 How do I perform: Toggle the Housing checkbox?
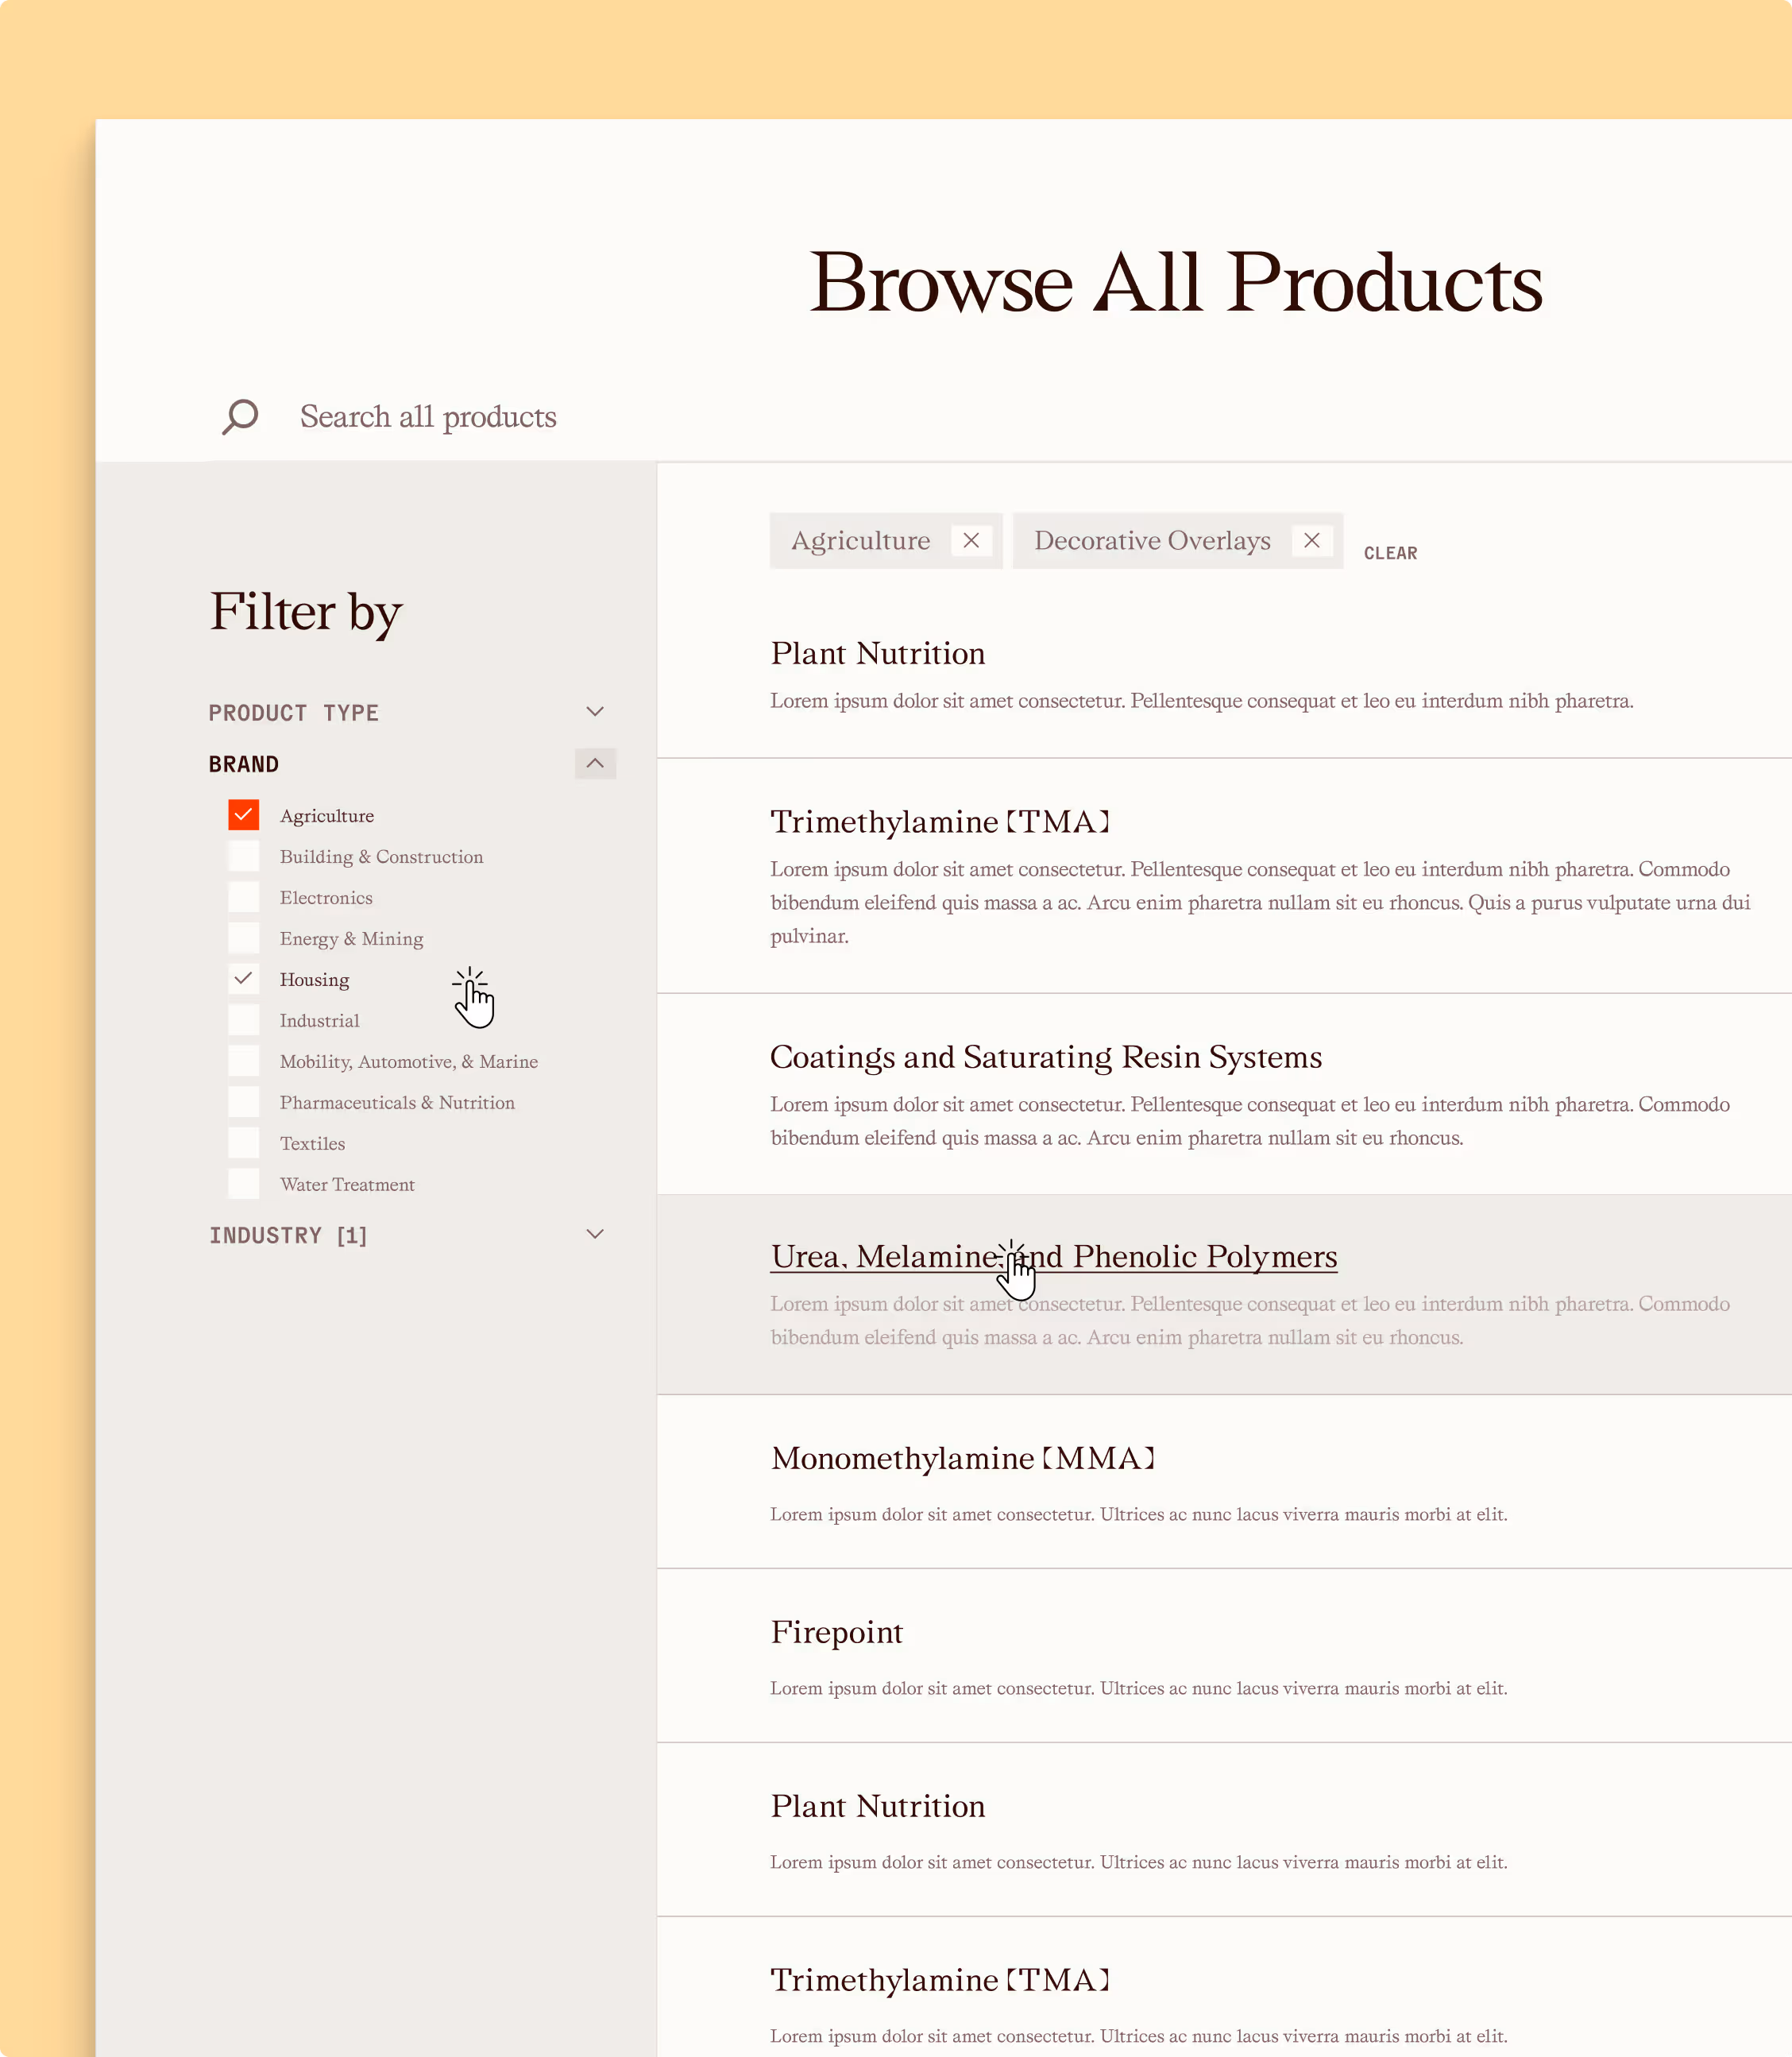pyautogui.click(x=243, y=979)
